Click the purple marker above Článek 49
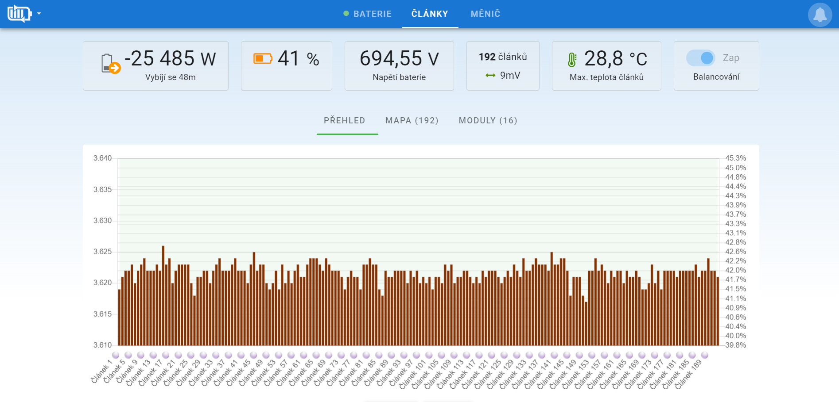The height and width of the screenshot is (402, 839). [x=266, y=355]
